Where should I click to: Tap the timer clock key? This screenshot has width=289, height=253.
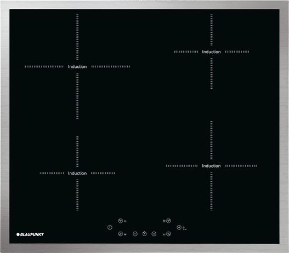tap(145, 234)
